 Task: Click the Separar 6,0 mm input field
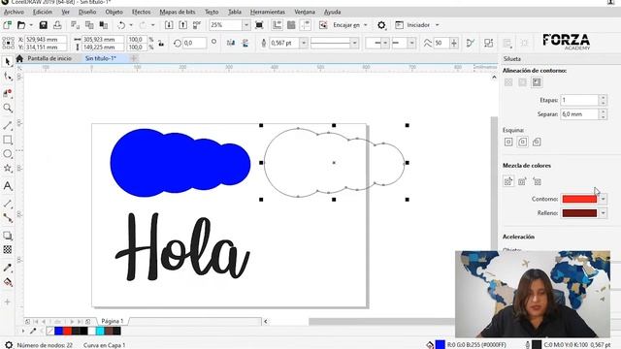(579, 114)
